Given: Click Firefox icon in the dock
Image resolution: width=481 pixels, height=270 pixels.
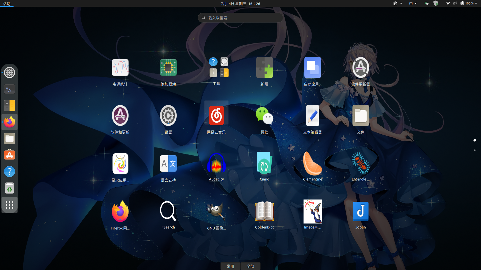Looking at the screenshot, I should (10, 122).
